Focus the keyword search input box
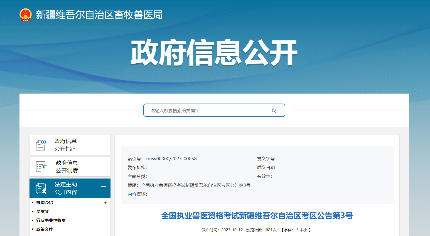The height and width of the screenshot is (236, 430). pos(209,111)
